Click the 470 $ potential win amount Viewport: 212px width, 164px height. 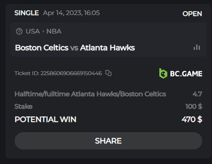coord(192,119)
